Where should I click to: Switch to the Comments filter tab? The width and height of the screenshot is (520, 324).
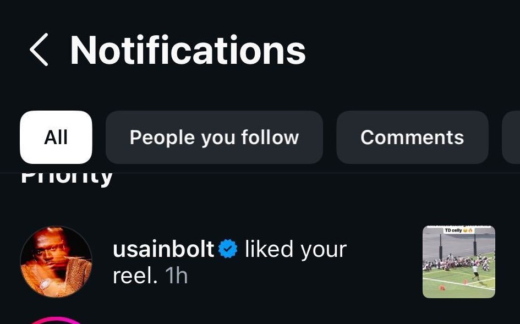tap(412, 137)
